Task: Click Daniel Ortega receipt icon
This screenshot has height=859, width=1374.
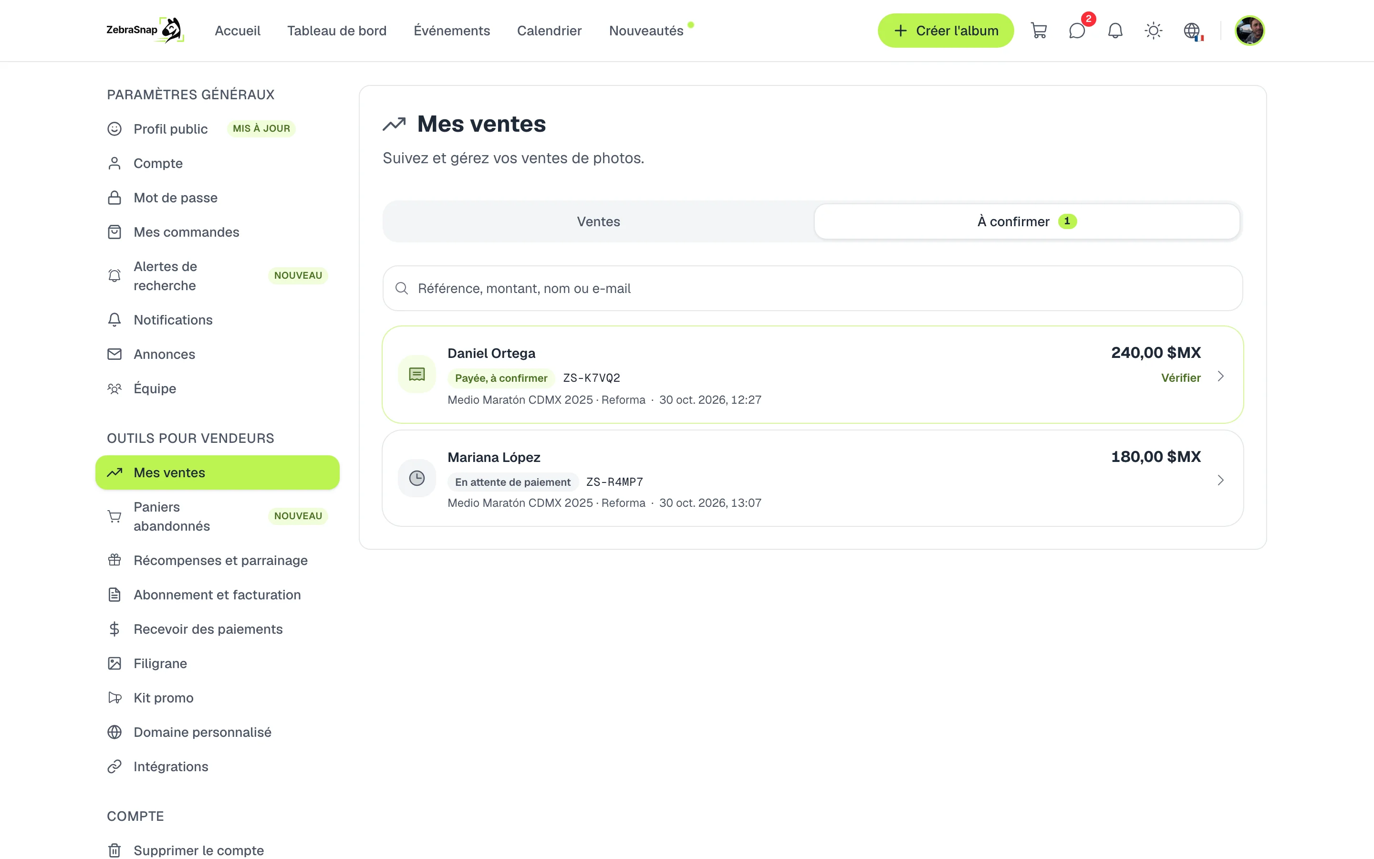Action: [x=417, y=375]
